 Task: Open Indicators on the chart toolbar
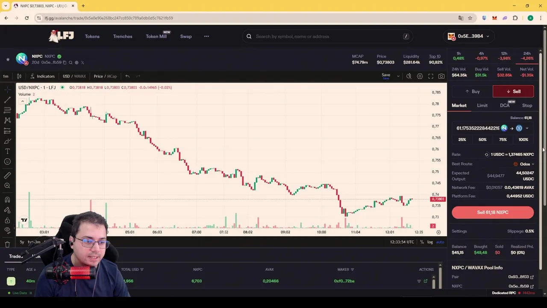pyautogui.click(x=42, y=76)
